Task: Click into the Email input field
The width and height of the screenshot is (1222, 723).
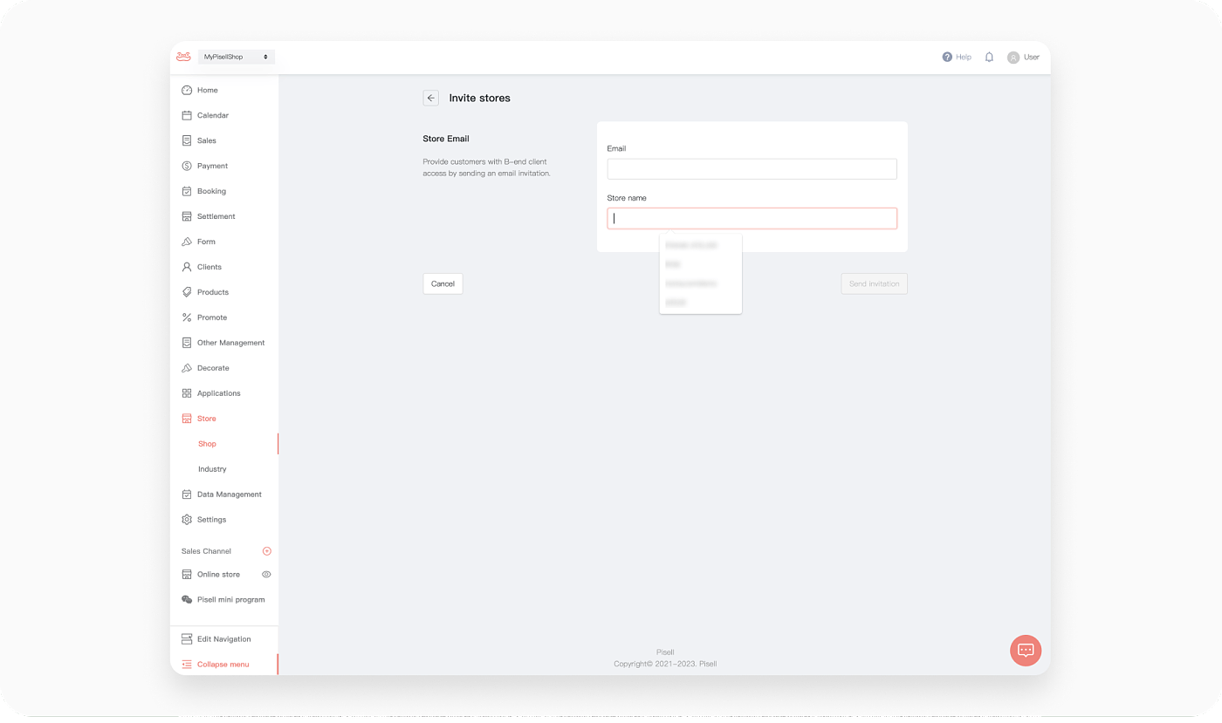Action: 752,169
